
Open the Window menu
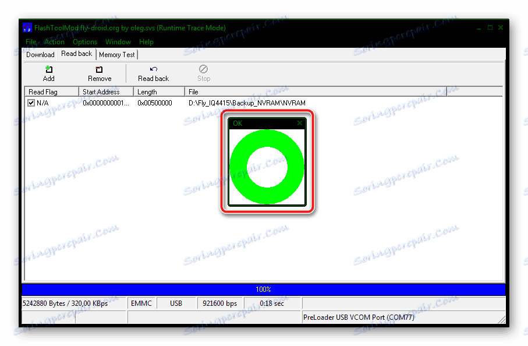(x=118, y=41)
